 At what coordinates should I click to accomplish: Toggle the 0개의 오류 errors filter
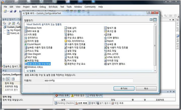click(62, 95)
